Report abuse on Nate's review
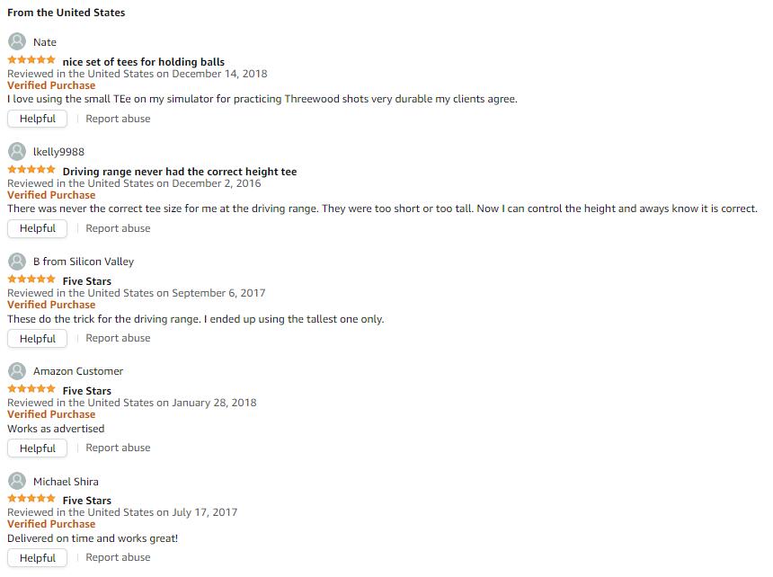 click(118, 119)
